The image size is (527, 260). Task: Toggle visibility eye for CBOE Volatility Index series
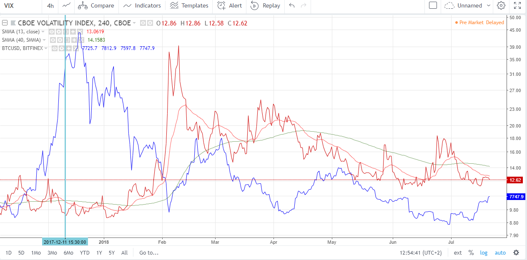click(x=143, y=23)
